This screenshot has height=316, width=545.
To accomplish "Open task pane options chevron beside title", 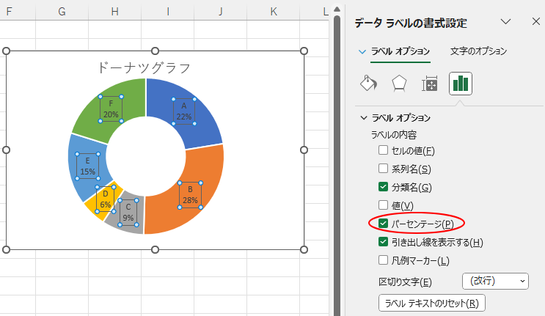I will click(x=505, y=22).
